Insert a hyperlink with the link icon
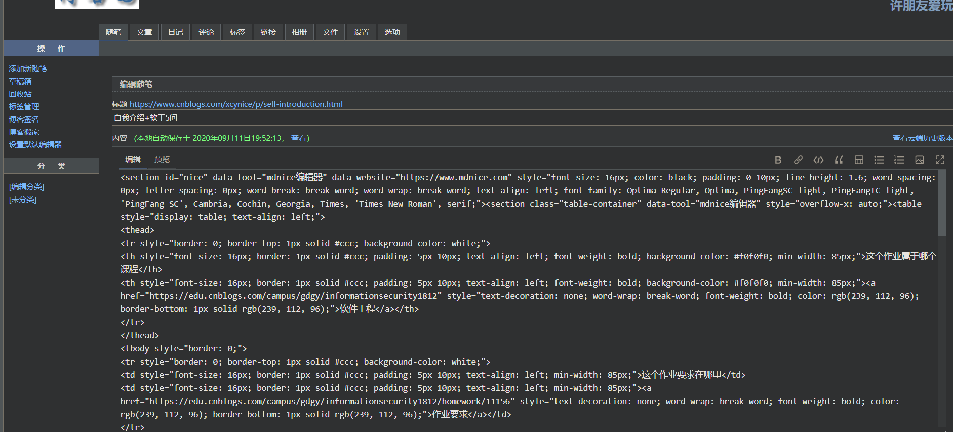953x432 pixels. [798, 160]
